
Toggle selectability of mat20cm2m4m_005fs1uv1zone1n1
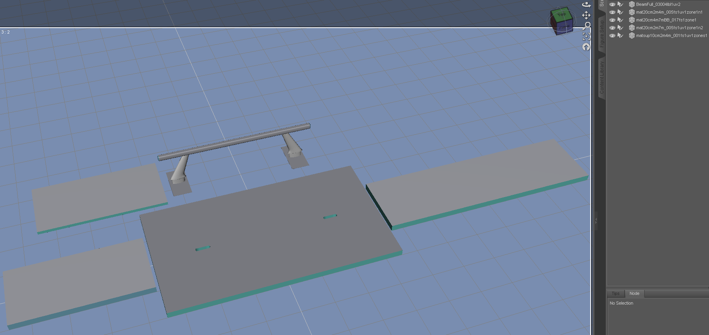point(621,12)
